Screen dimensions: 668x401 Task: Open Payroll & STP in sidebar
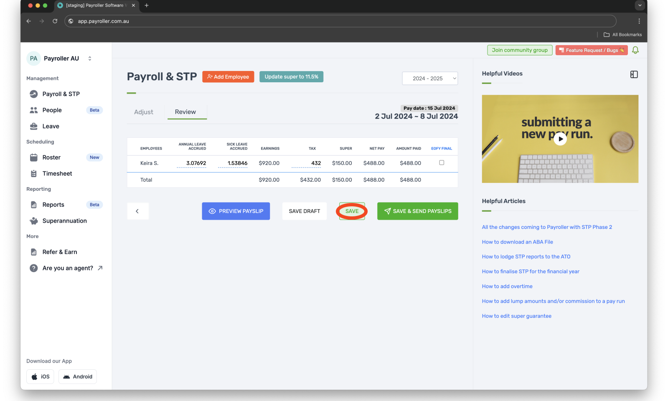[x=61, y=94]
